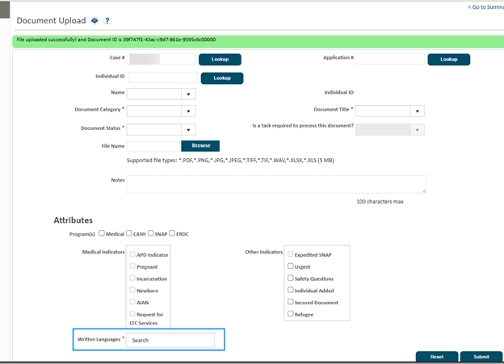Image resolution: width=504 pixels, height=364 pixels.
Task: Toggle the Incarceration checkbox
Action: [132, 278]
